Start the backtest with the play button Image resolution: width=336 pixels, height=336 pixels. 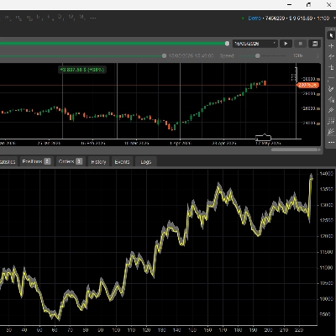coord(286,44)
